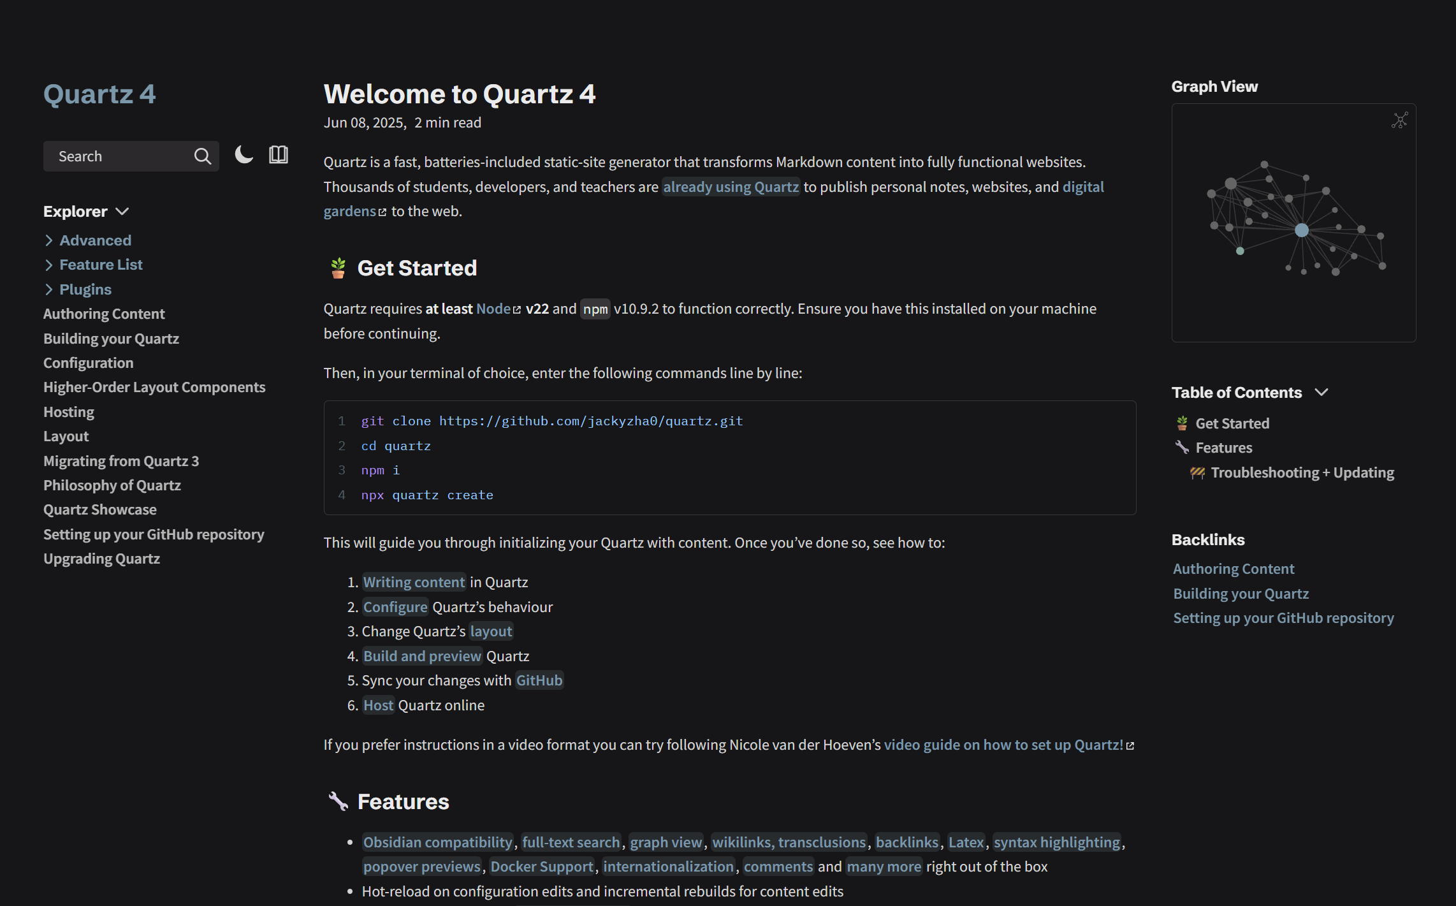
Task: Open the Feature List folder page
Action: click(101, 265)
